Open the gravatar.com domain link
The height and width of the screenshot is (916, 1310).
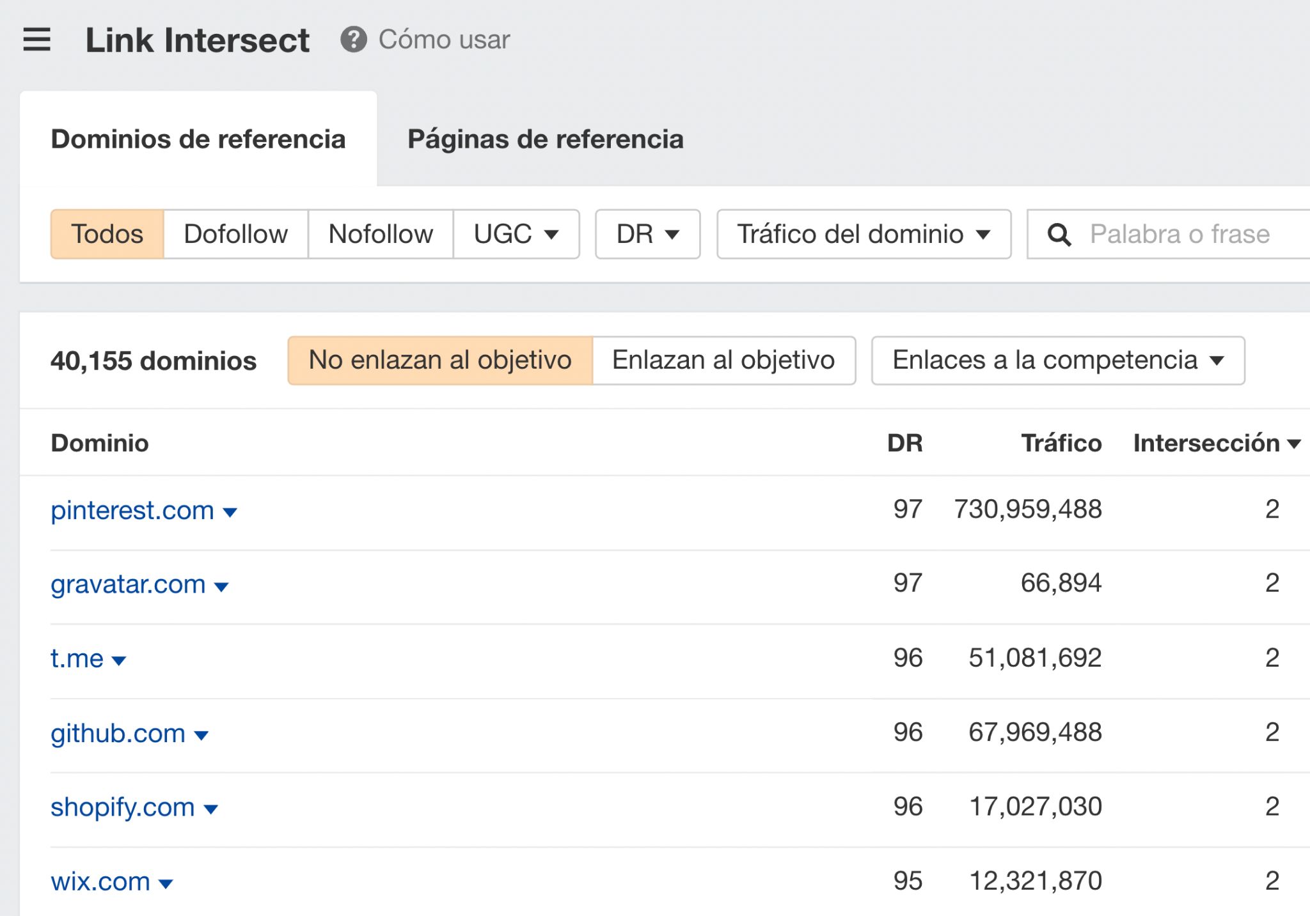point(127,584)
